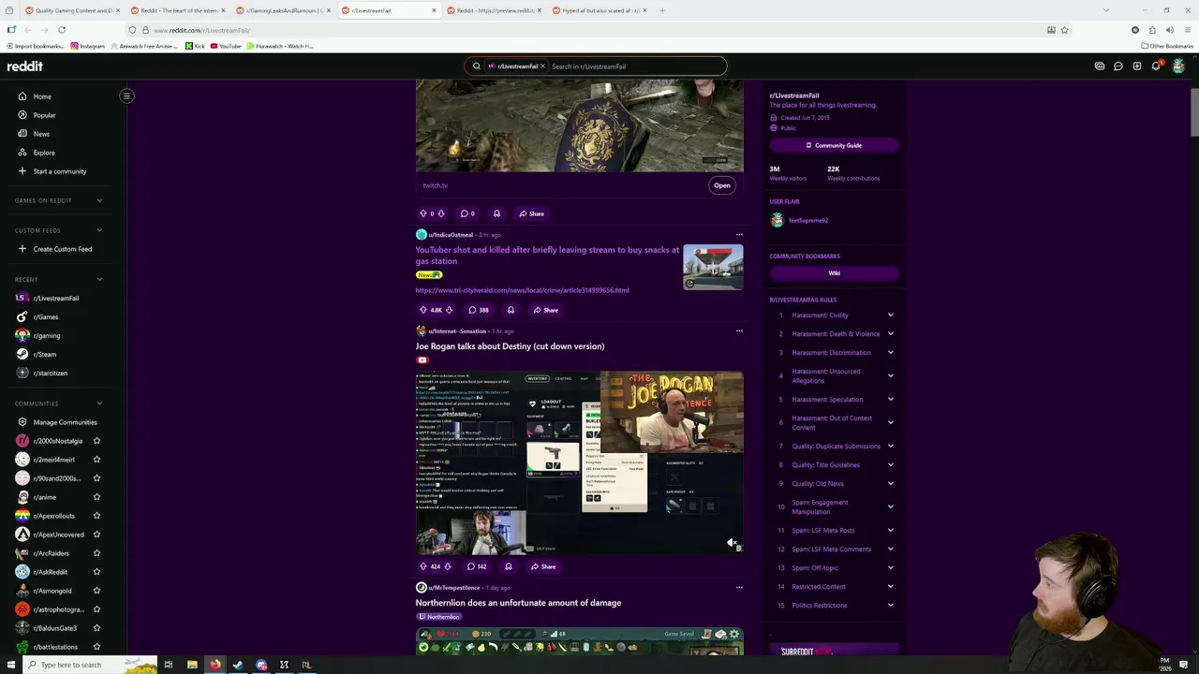
Task: Collapse left navigation sidebar button
Action: click(126, 95)
